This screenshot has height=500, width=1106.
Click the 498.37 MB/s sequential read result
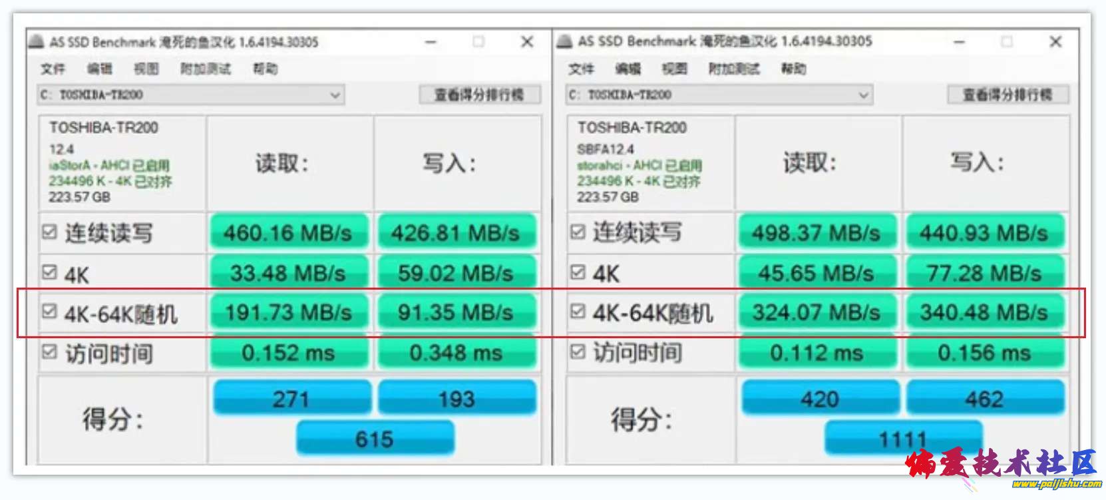817,233
